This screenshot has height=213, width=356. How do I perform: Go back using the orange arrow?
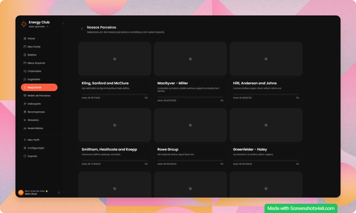82,29
